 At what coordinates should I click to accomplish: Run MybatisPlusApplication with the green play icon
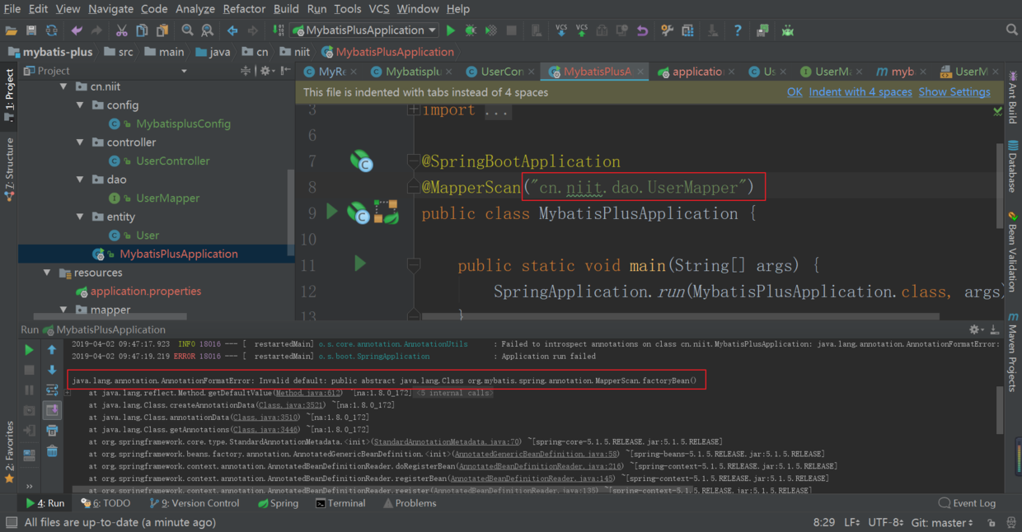pos(450,30)
